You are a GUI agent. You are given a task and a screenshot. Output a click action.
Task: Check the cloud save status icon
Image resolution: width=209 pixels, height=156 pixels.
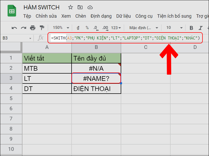click(90, 7)
